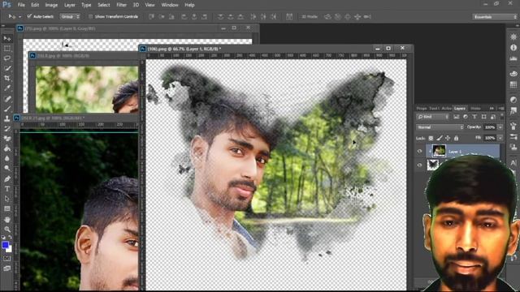This screenshot has height=292, width=520.
Task: Lock layer position in Layers panel
Action: point(448,138)
